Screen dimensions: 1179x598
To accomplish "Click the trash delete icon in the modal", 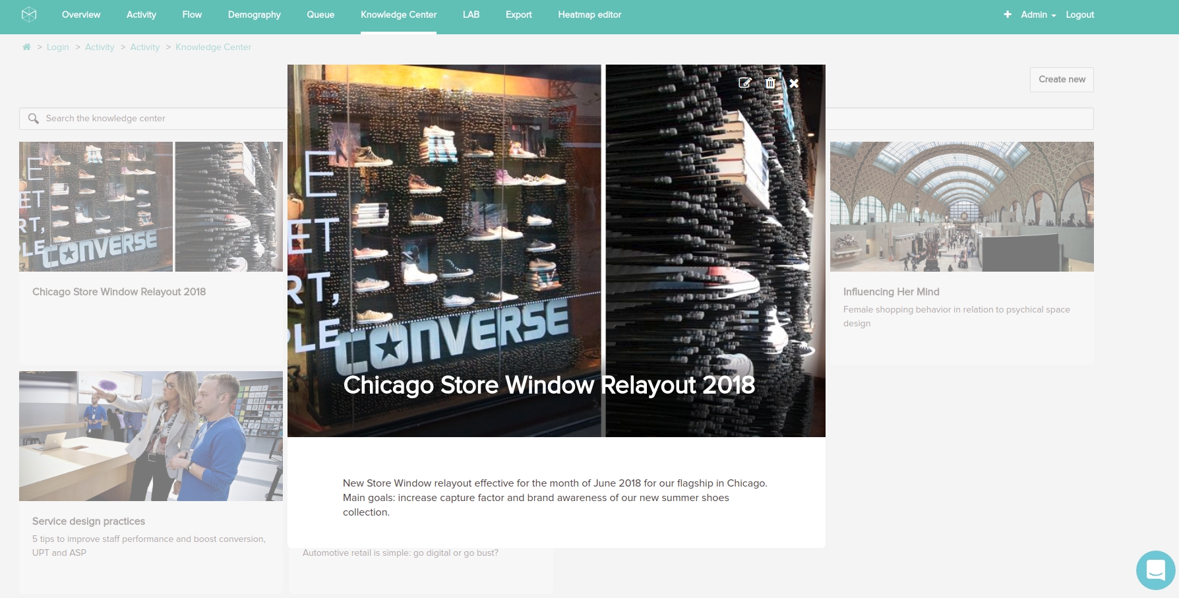I will [770, 83].
